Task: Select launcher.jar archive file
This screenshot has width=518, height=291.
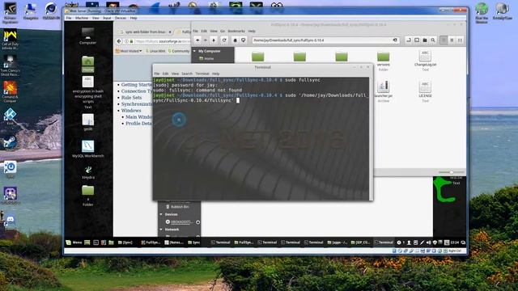Action: pos(383,91)
